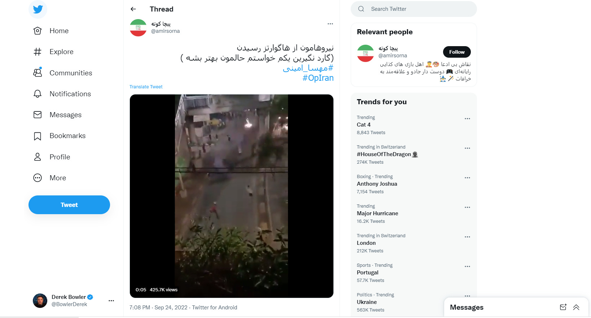
Task: Open account menu next to Derek Bowler
Action: coord(111,300)
